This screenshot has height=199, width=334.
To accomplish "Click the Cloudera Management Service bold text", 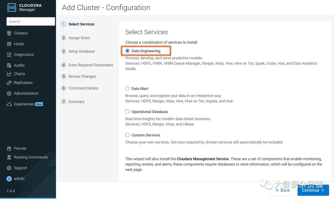I will (x=203, y=159).
